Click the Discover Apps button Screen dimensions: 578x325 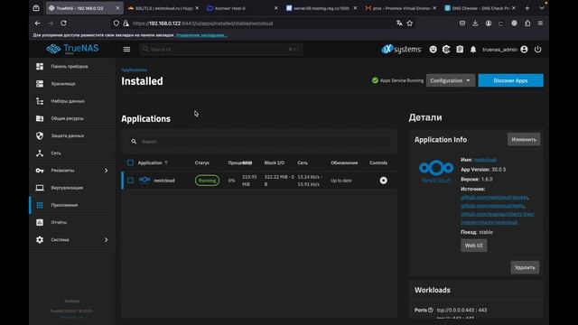tap(510, 80)
